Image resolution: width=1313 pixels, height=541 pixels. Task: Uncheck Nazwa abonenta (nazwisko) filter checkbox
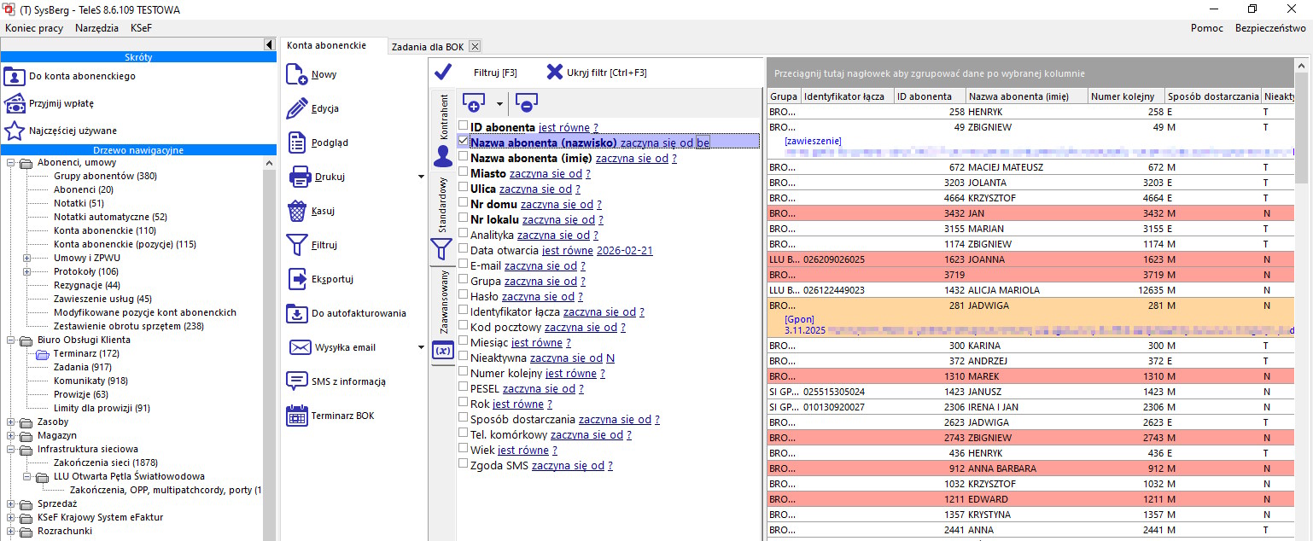[463, 142]
